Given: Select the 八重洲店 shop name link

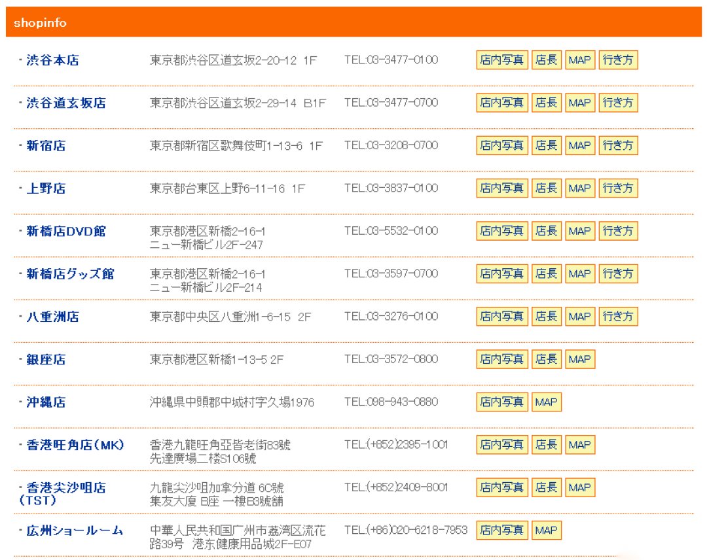Looking at the screenshot, I should coord(52,317).
